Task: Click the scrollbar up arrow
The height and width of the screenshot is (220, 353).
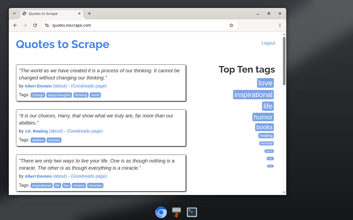Action: point(284,34)
